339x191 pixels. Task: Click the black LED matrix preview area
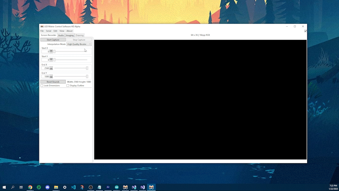200,100
